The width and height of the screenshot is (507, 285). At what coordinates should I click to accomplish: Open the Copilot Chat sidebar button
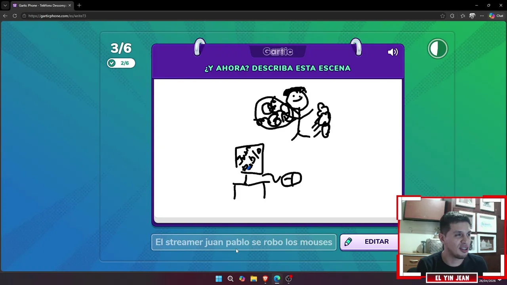(x=496, y=16)
